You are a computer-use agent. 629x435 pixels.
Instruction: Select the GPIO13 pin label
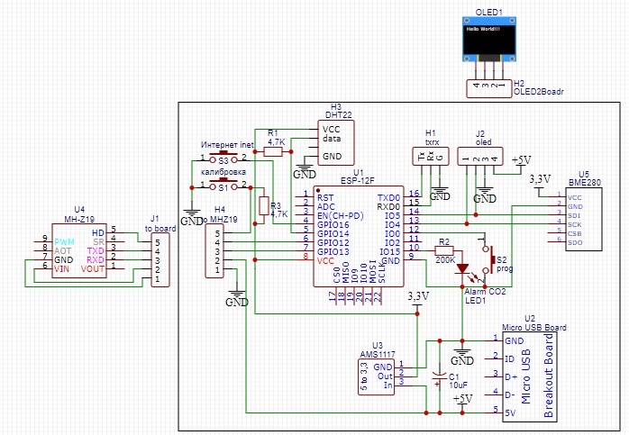click(333, 251)
